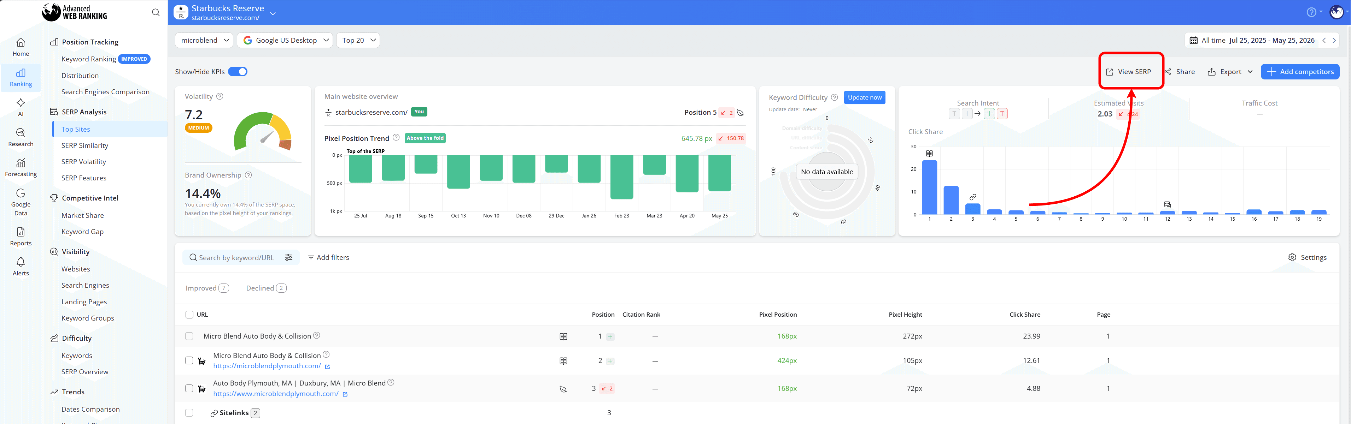Open the help question mark in header
The image size is (1351, 424).
(x=1311, y=12)
